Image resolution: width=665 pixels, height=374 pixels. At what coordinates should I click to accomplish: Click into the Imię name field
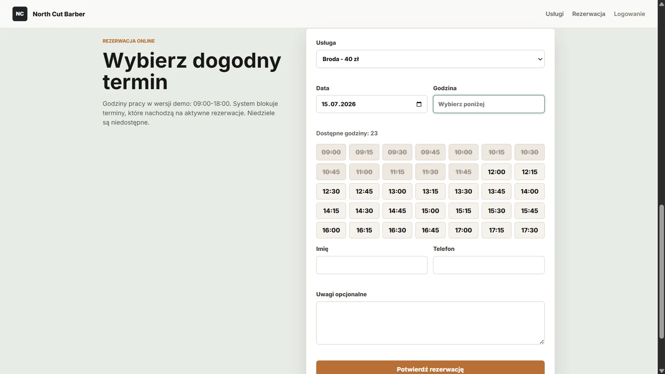point(372,265)
